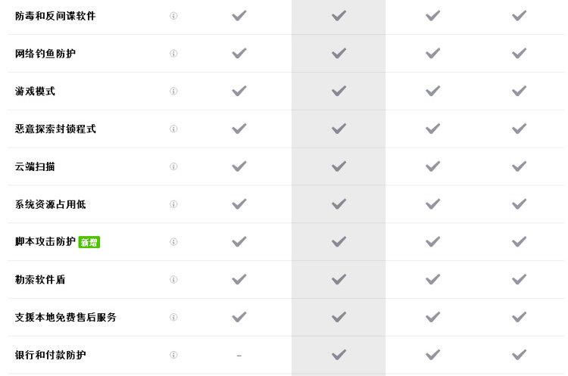Image resolution: width=568 pixels, height=376 pixels.
Task: Show info for 恶意探索封锁程式
Action: pyautogui.click(x=173, y=129)
